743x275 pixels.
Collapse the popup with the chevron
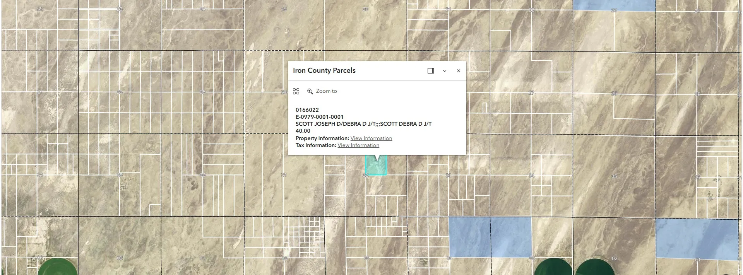pos(445,71)
